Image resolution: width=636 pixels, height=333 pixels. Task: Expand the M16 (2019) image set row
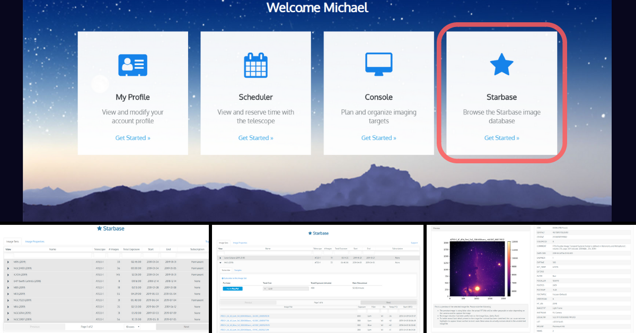coord(8,306)
